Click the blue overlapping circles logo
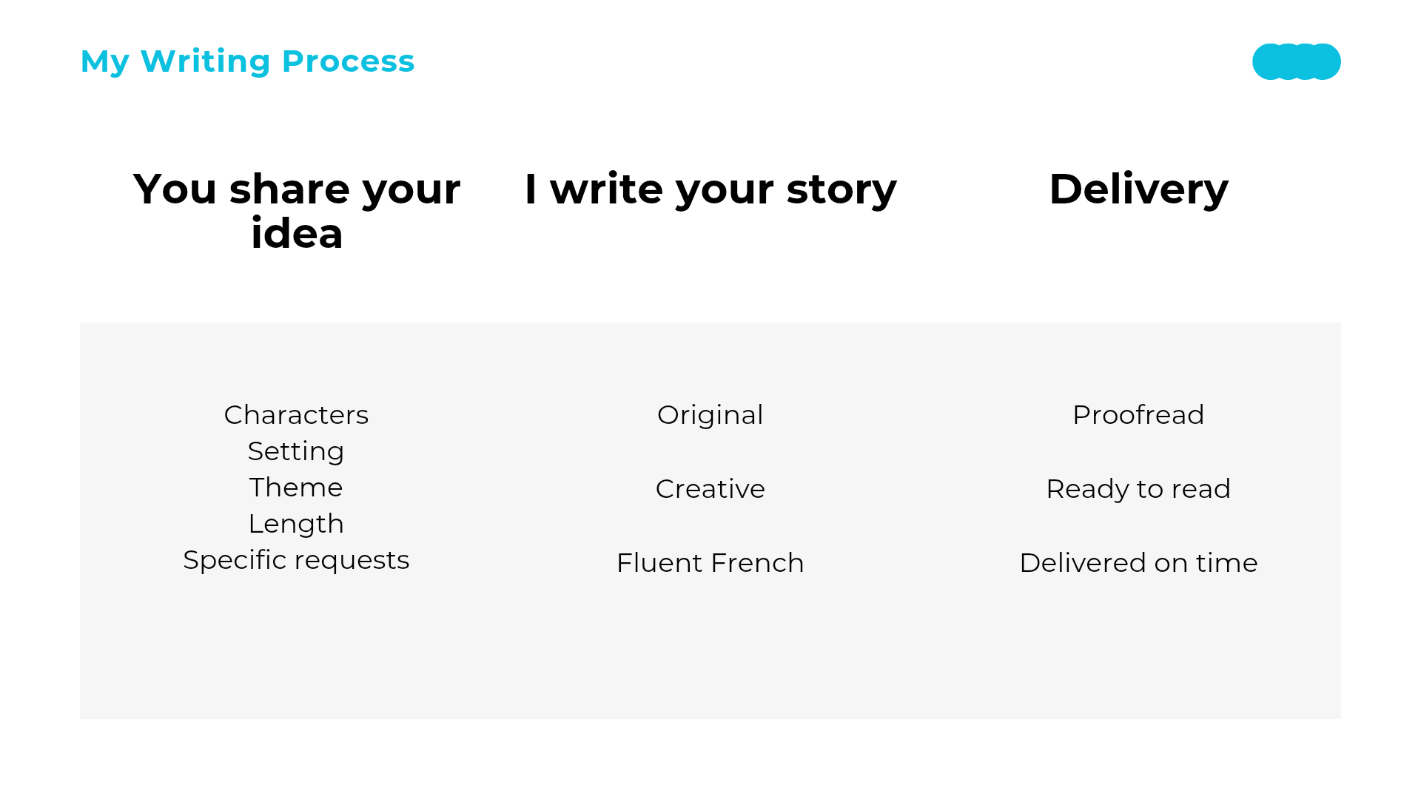The image size is (1421, 799). tap(1296, 61)
